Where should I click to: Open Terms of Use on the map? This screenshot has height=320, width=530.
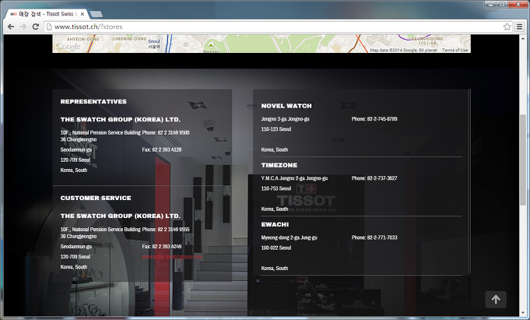(x=455, y=50)
